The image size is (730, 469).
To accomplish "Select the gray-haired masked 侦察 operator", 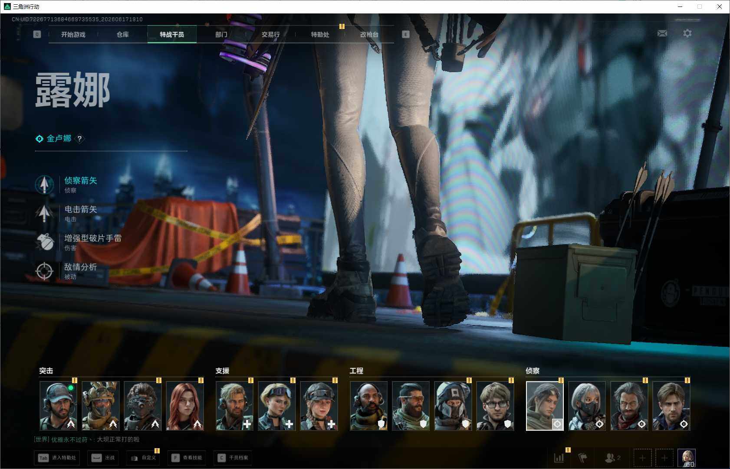I will click(x=587, y=406).
